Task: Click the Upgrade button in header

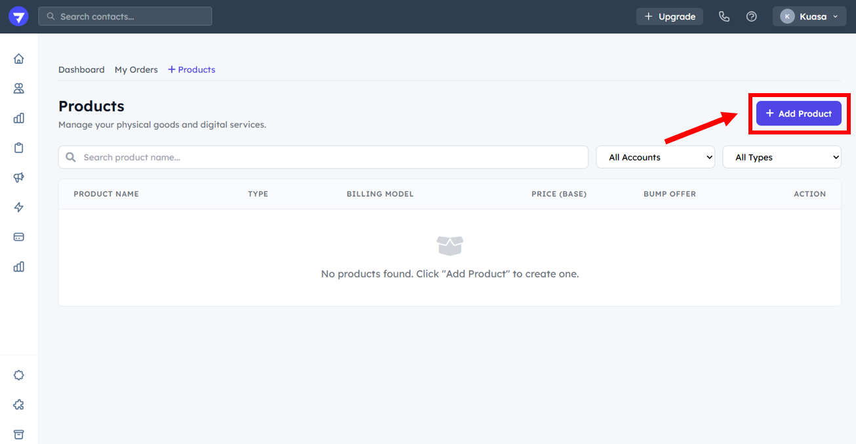Action: pyautogui.click(x=669, y=16)
